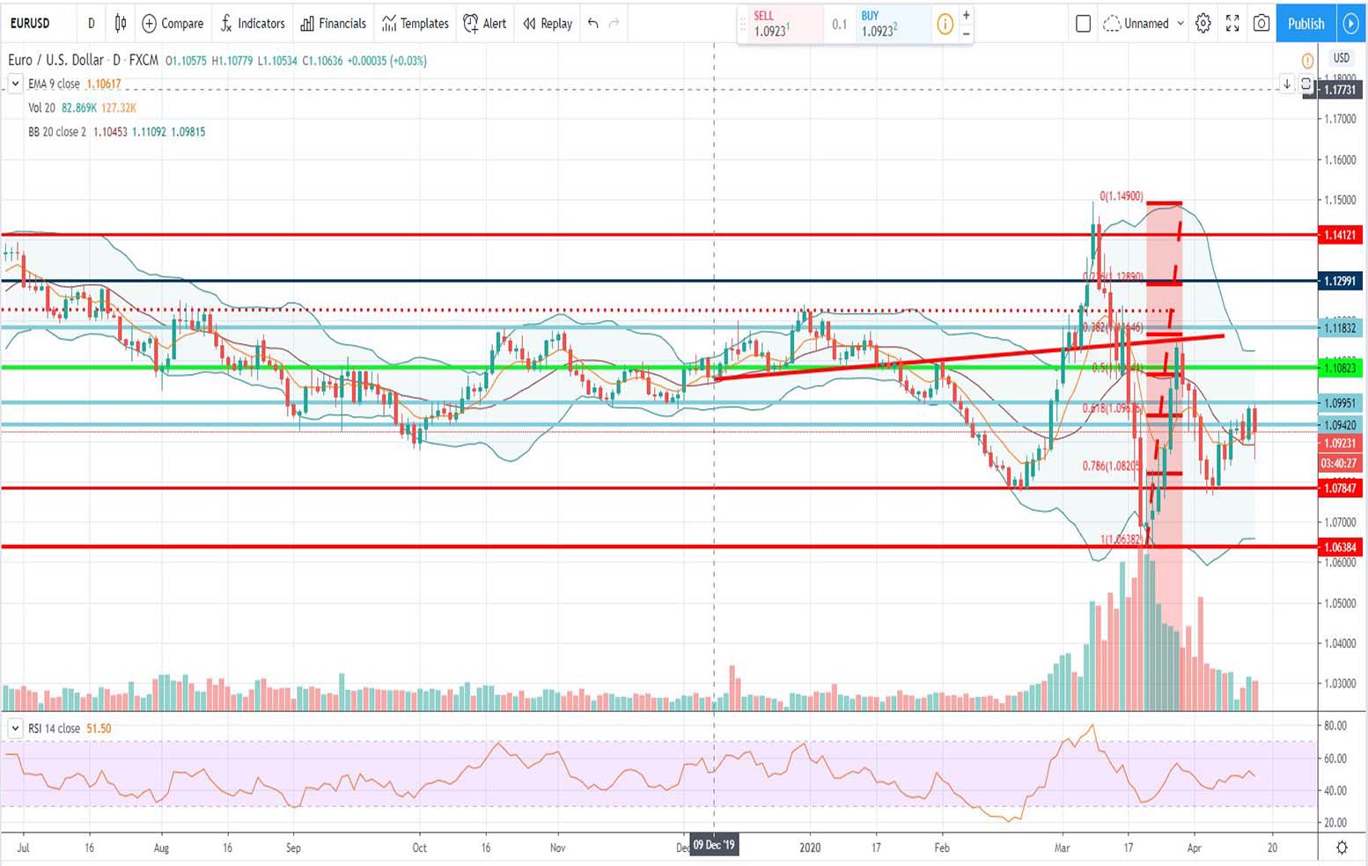The height and width of the screenshot is (866, 1368).
Task: Start bar Replay mode
Action: [548, 24]
